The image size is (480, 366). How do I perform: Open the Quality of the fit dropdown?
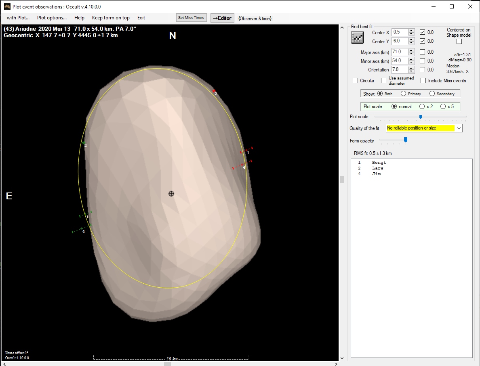pos(459,128)
